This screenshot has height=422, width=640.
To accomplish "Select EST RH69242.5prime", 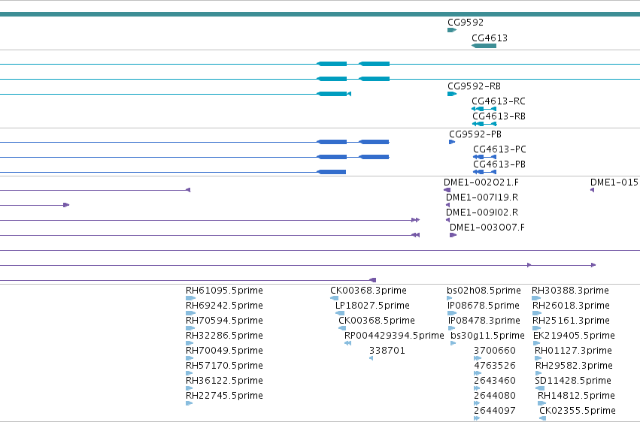I will [x=190, y=313].
